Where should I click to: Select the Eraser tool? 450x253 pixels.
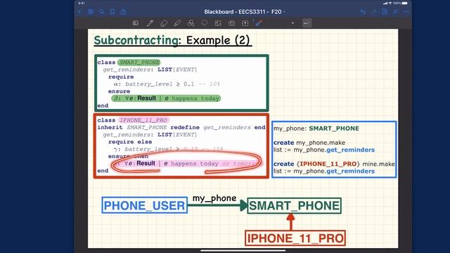click(x=164, y=23)
